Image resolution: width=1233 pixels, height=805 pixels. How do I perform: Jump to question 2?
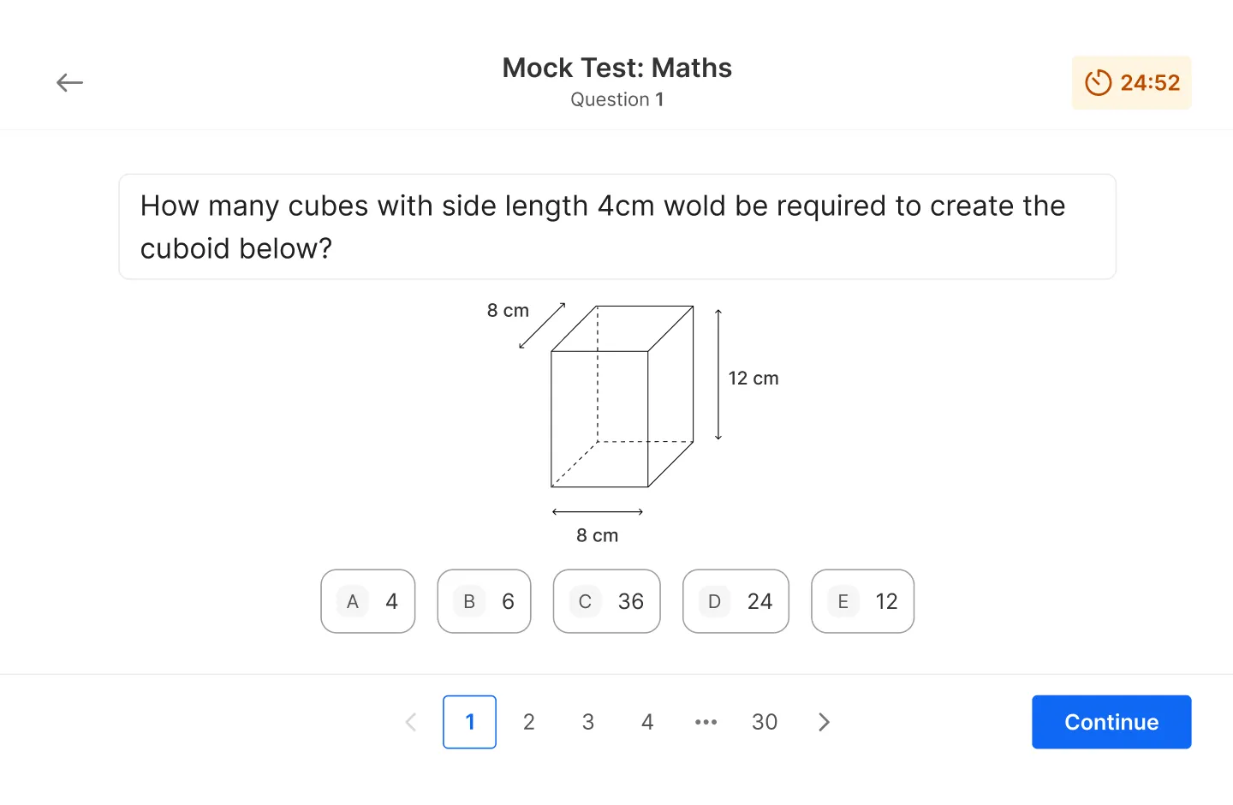click(529, 722)
